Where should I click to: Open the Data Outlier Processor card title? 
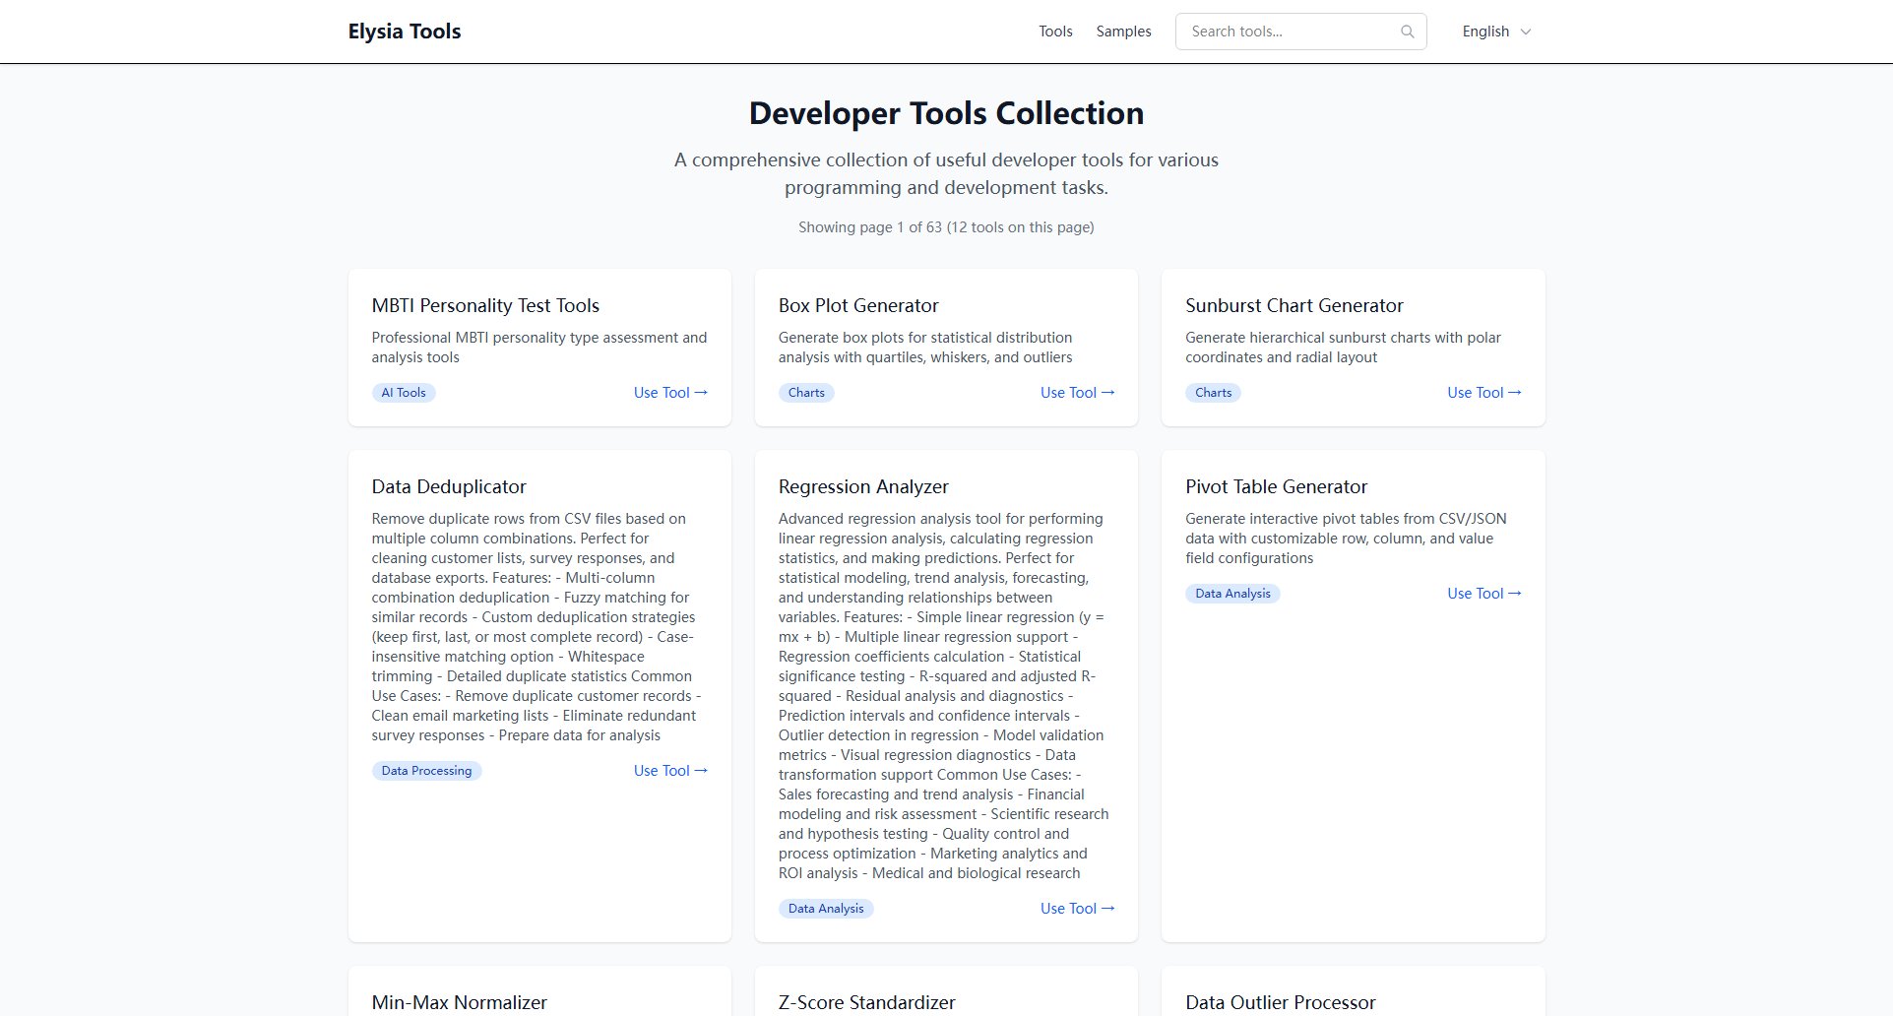coord(1280,1002)
